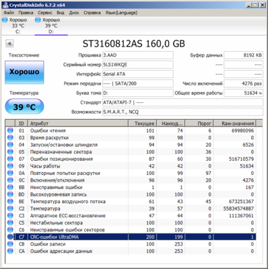Image resolution: width=268 pixels, height=269 pixels.
Task: Click status orb for attribute BD
Action: 10,194
